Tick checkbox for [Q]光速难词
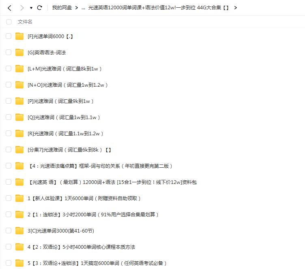The width and height of the screenshot is (305, 269). (9, 117)
